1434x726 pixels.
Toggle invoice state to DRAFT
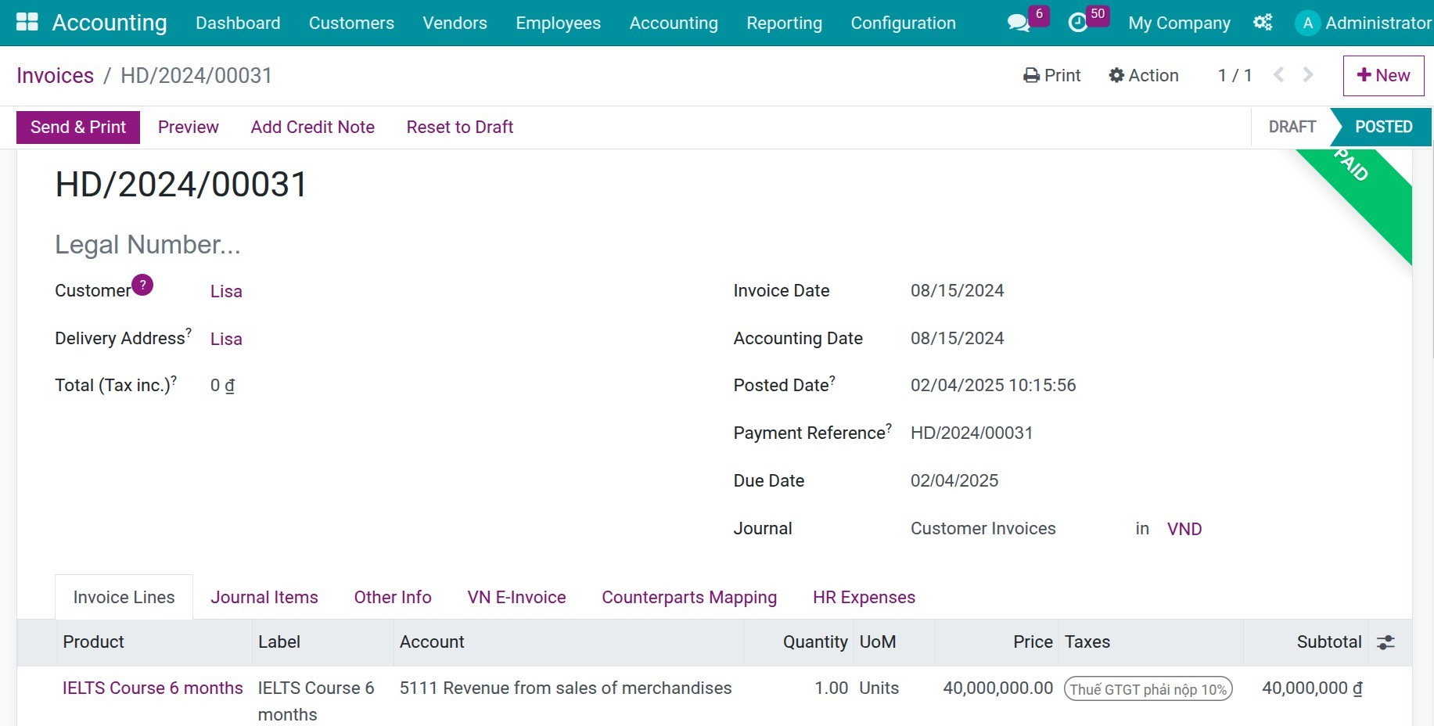point(1291,127)
